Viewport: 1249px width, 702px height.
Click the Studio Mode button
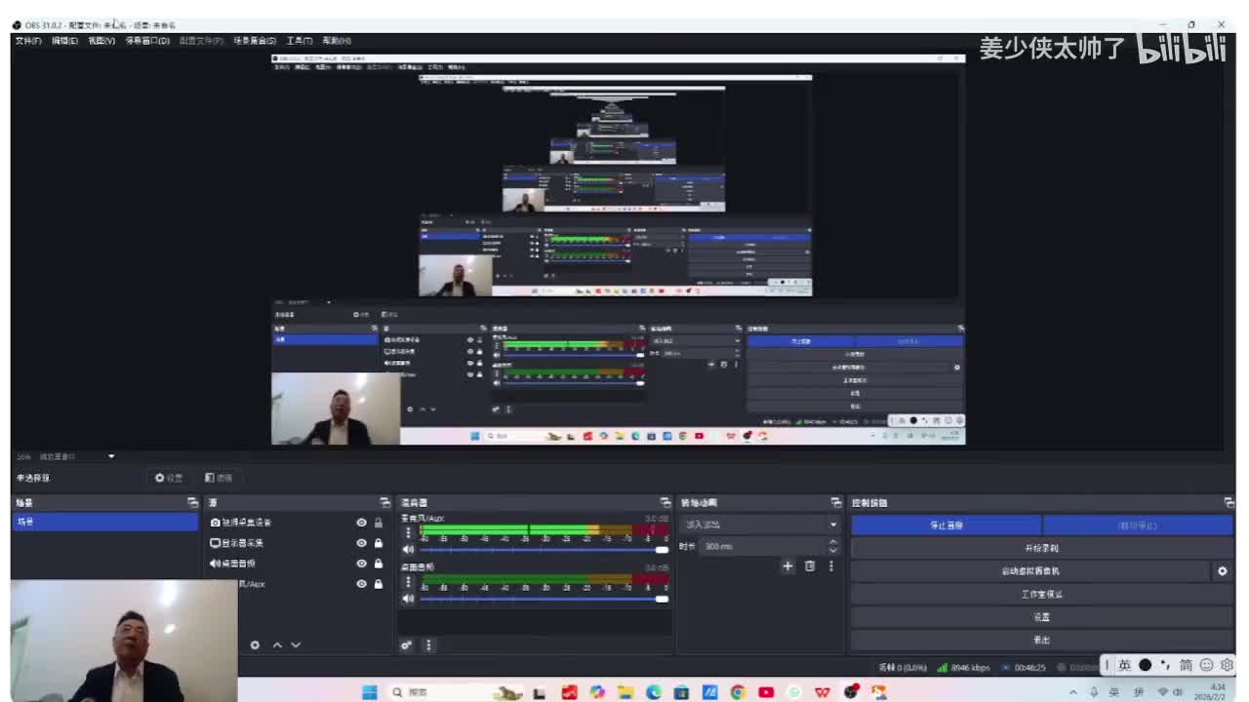pyautogui.click(x=1042, y=594)
